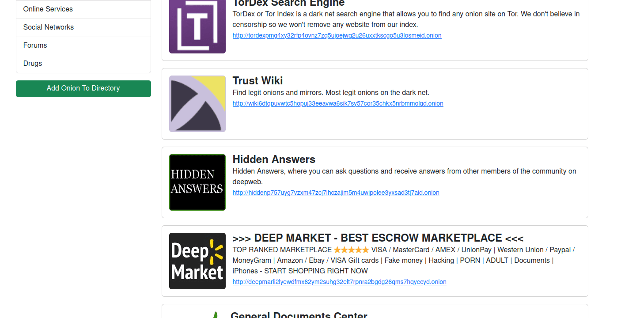Viewport: 636px width, 318px height.
Task: Open the TorDex logo thumbnail
Action: click(197, 26)
